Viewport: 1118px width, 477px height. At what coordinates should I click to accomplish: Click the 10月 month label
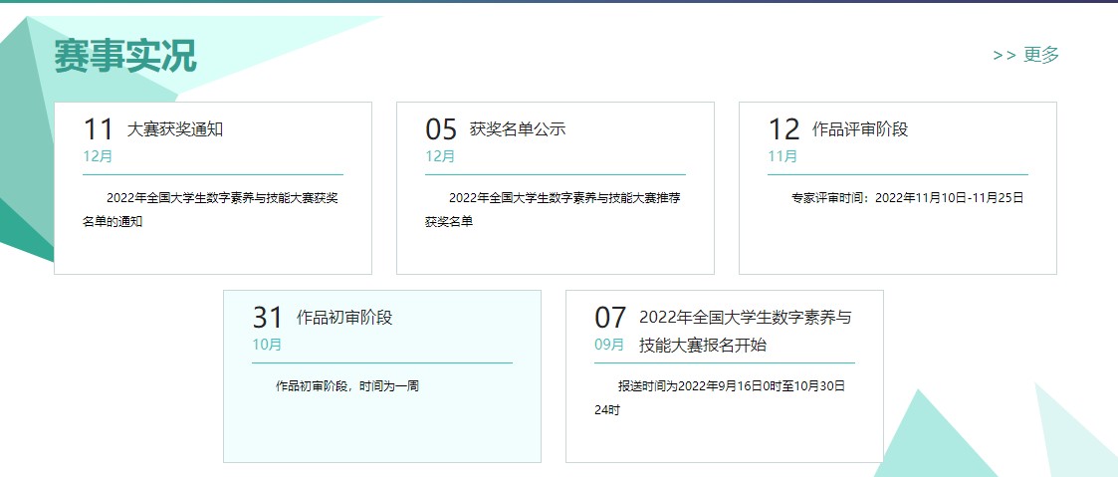tap(267, 345)
